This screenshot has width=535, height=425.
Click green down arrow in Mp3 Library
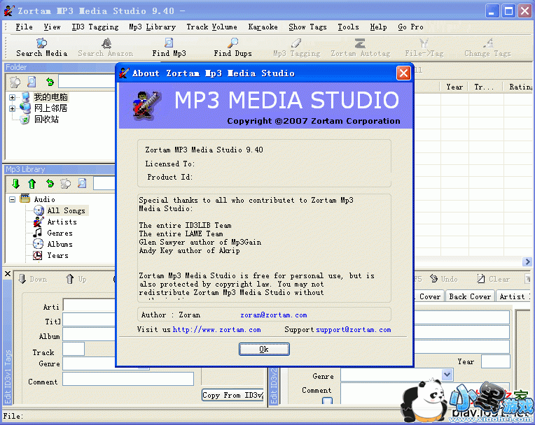click(15, 184)
